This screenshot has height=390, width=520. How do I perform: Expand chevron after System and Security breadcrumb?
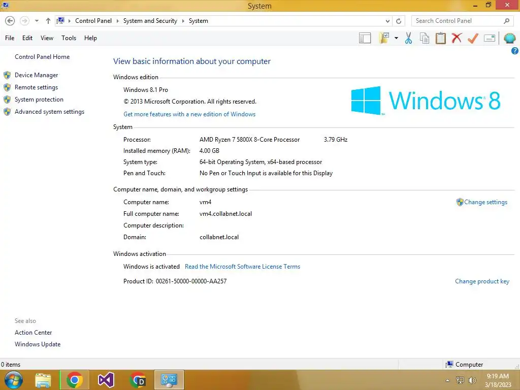[183, 21]
